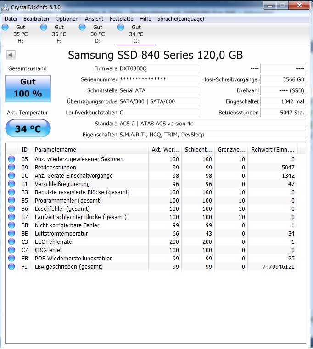Open the Ansicht menu
The height and width of the screenshot is (349, 313).
pyautogui.click(x=94, y=19)
